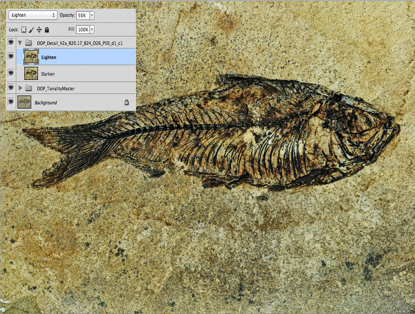The width and height of the screenshot is (415, 314).
Task: Toggle visibility of the Darken layer
Action: pyautogui.click(x=10, y=73)
